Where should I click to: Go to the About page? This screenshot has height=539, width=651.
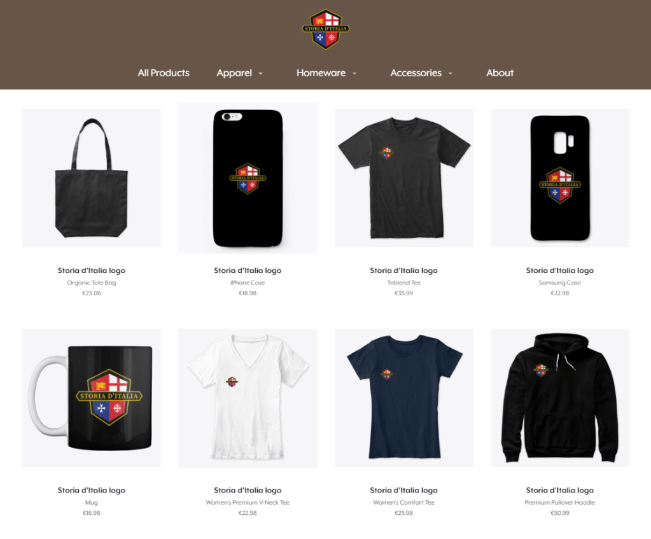[x=500, y=73]
